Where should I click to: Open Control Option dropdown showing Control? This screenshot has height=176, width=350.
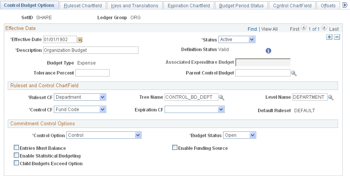[104, 135]
